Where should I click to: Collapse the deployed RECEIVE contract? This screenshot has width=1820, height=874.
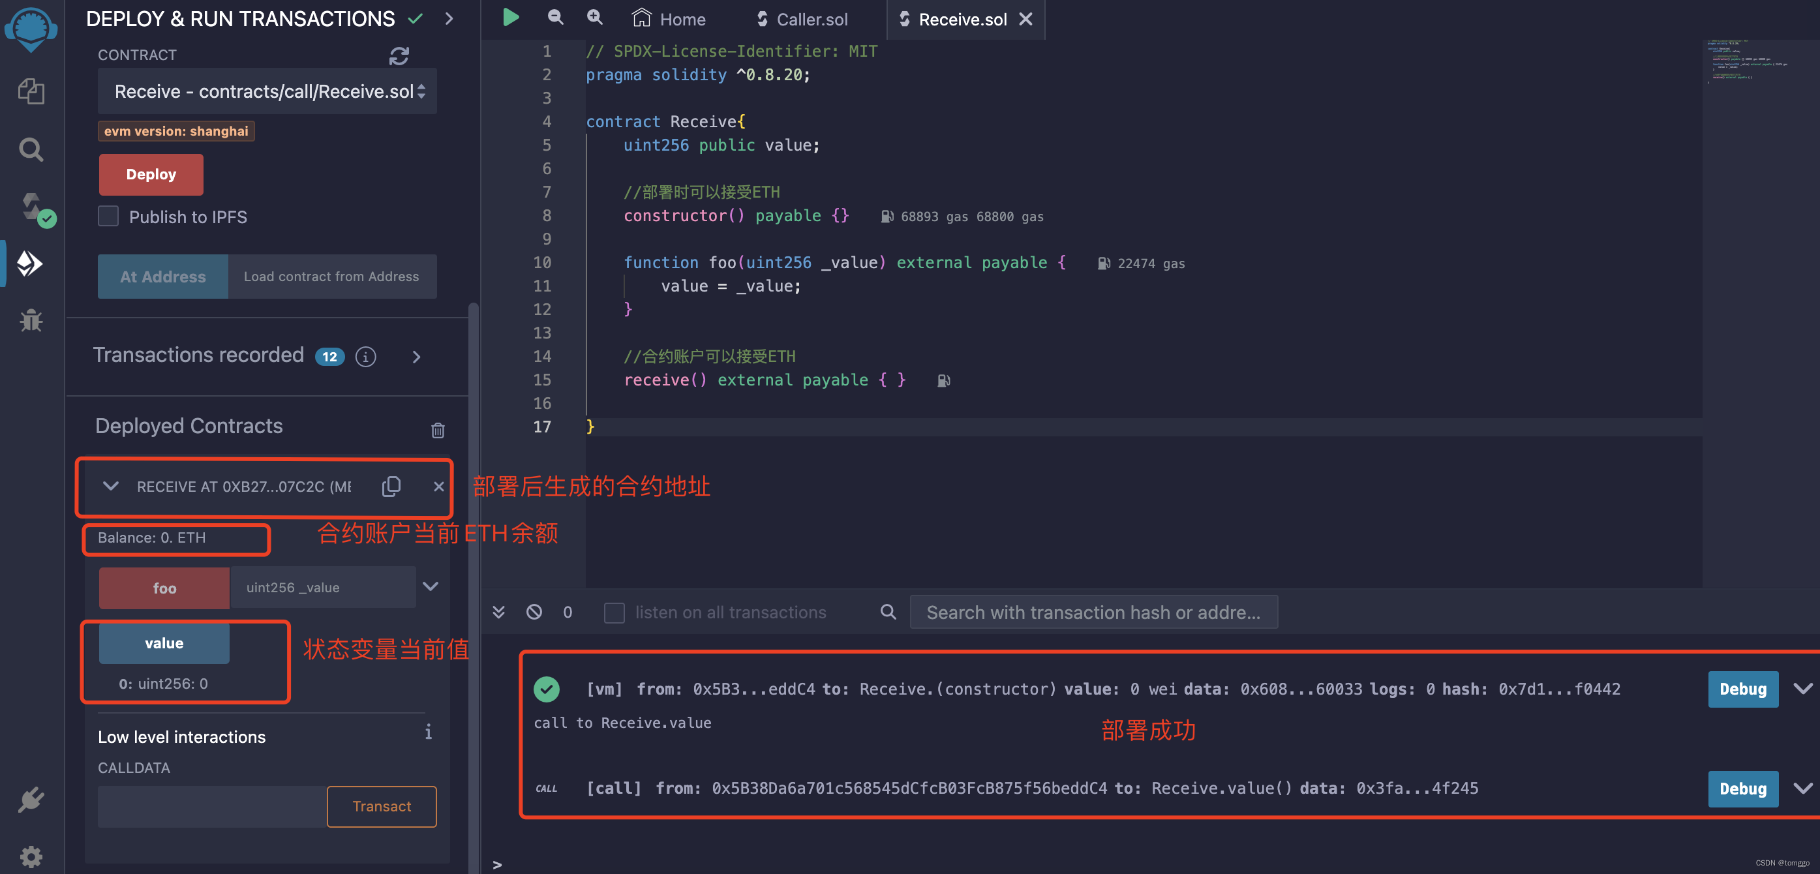tap(110, 486)
